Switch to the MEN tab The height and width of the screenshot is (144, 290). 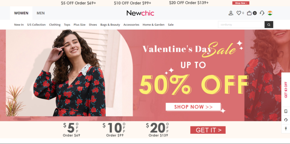coord(41,13)
